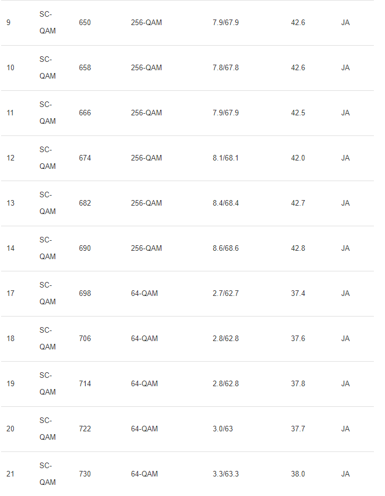The width and height of the screenshot is (385, 496).
Task: Select the 2.7/62.7 power cell
Action: coord(225,294)
